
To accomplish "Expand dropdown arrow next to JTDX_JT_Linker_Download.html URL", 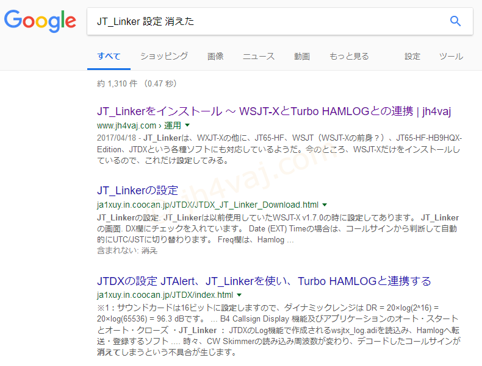I will pos(325,205).
